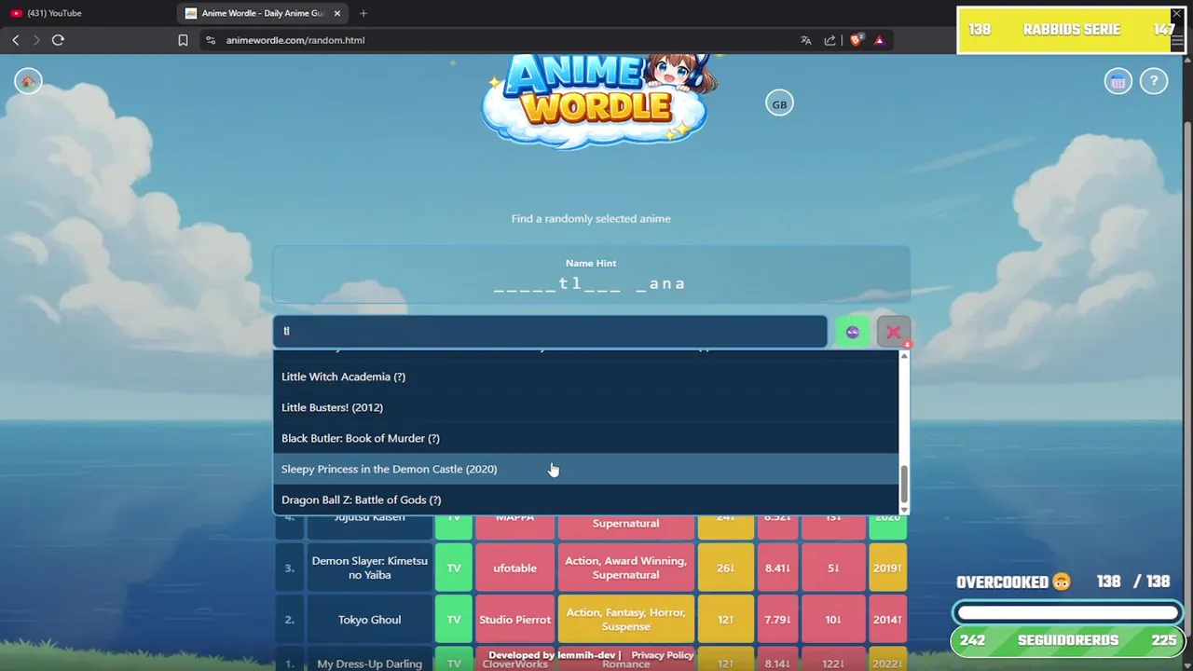Click the Name Hint letters
This screenshot has height=671, width=1193.
pos(590,283)
